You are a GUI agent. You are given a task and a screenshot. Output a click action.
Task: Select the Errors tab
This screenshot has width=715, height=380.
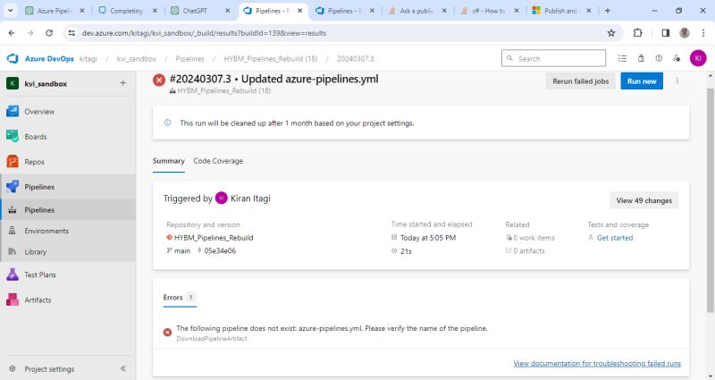[x=180, y=298]
